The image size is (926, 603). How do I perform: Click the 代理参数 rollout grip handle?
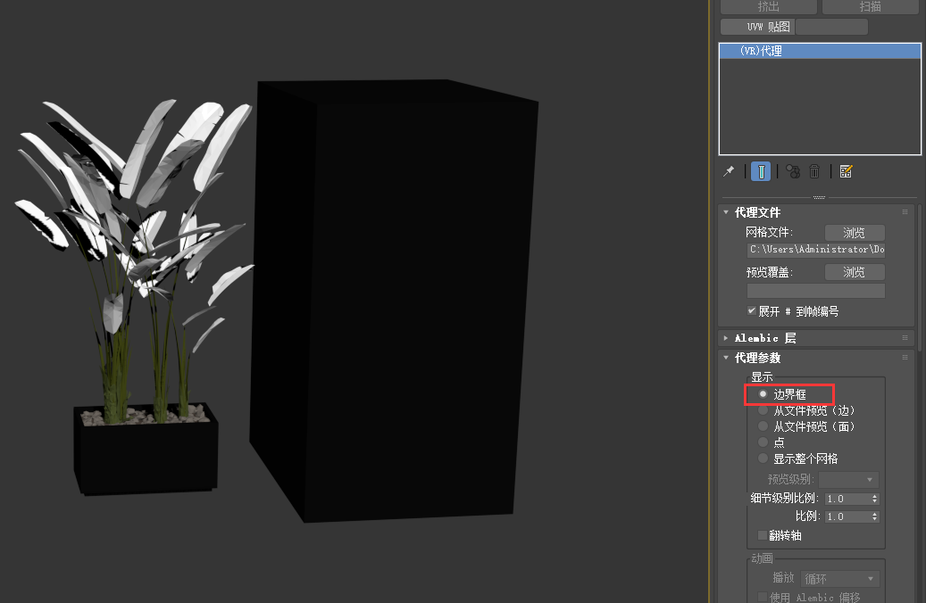905,358
